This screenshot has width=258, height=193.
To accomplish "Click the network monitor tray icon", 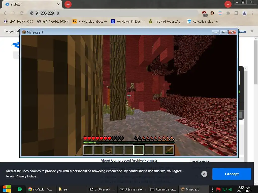I will click(x=224, y=189).
